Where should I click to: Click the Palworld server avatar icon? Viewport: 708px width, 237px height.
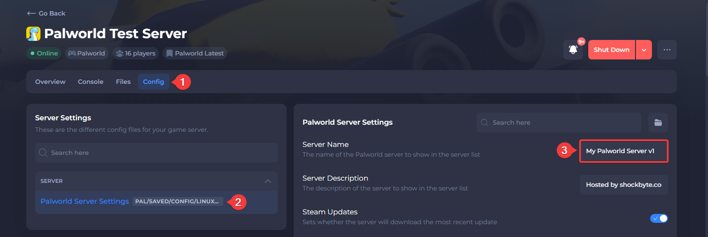click(33, 34)
